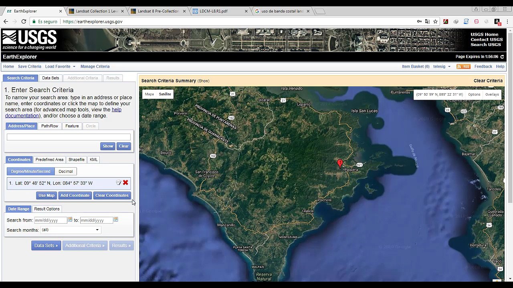Reload the browser page
The width and height of the screenshot is (513, 288).
point(24,22)
